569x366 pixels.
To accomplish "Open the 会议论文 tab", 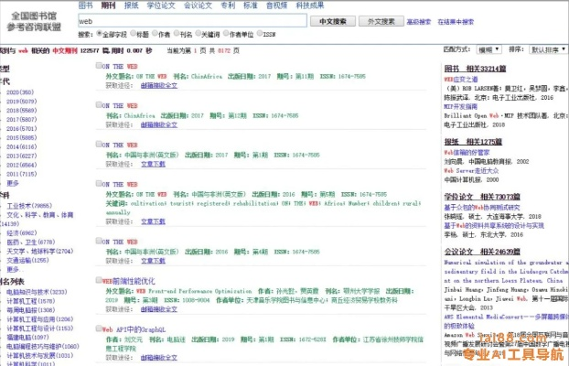I will 198,5.
